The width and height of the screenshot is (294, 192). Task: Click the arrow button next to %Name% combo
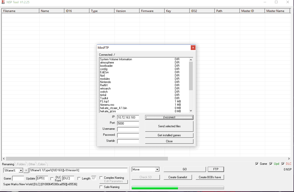click(26, 170)
